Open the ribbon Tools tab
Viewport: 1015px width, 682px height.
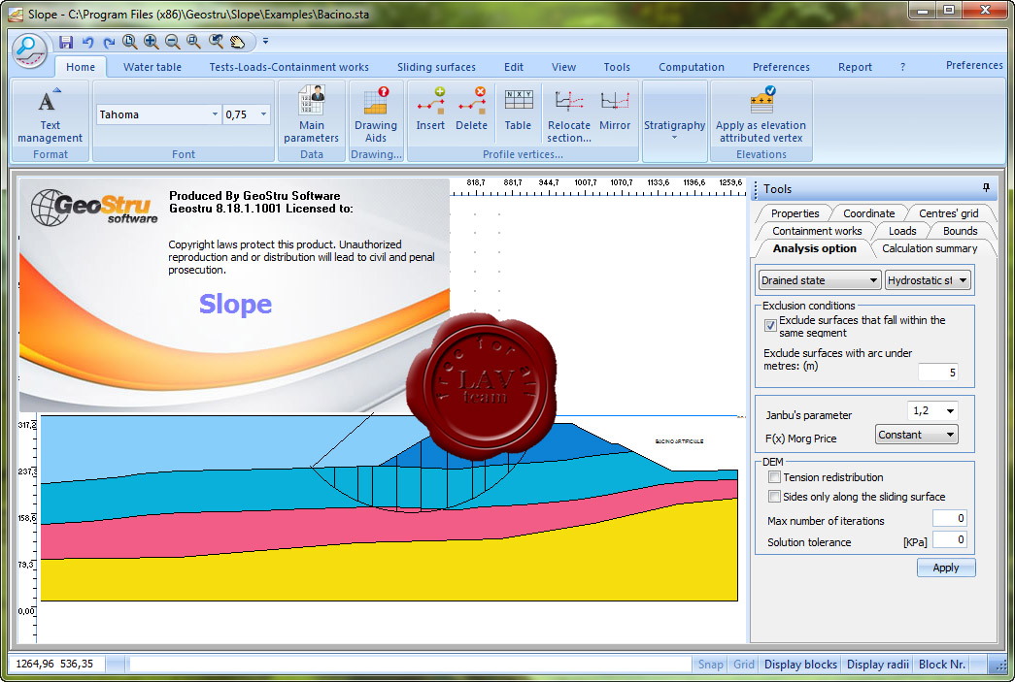(x=616, y=67)
